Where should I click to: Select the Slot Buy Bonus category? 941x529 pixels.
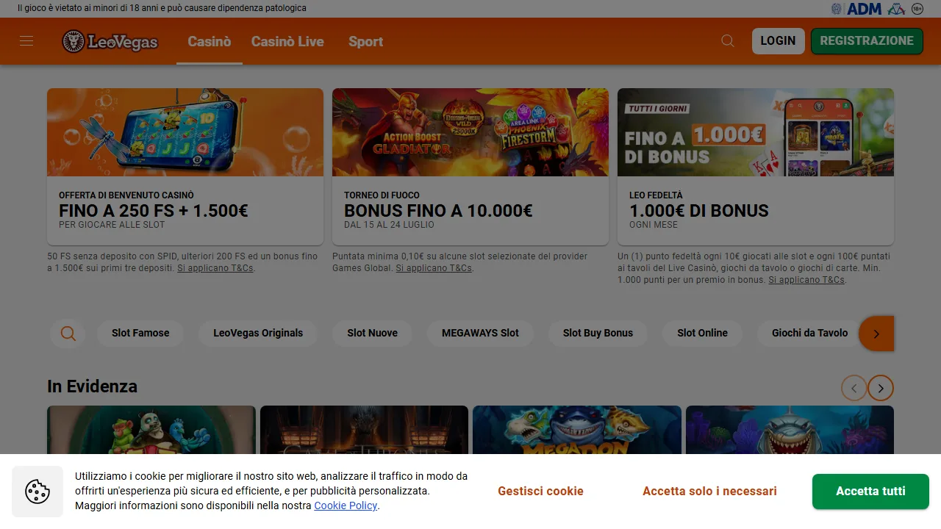tap(598, 333)
